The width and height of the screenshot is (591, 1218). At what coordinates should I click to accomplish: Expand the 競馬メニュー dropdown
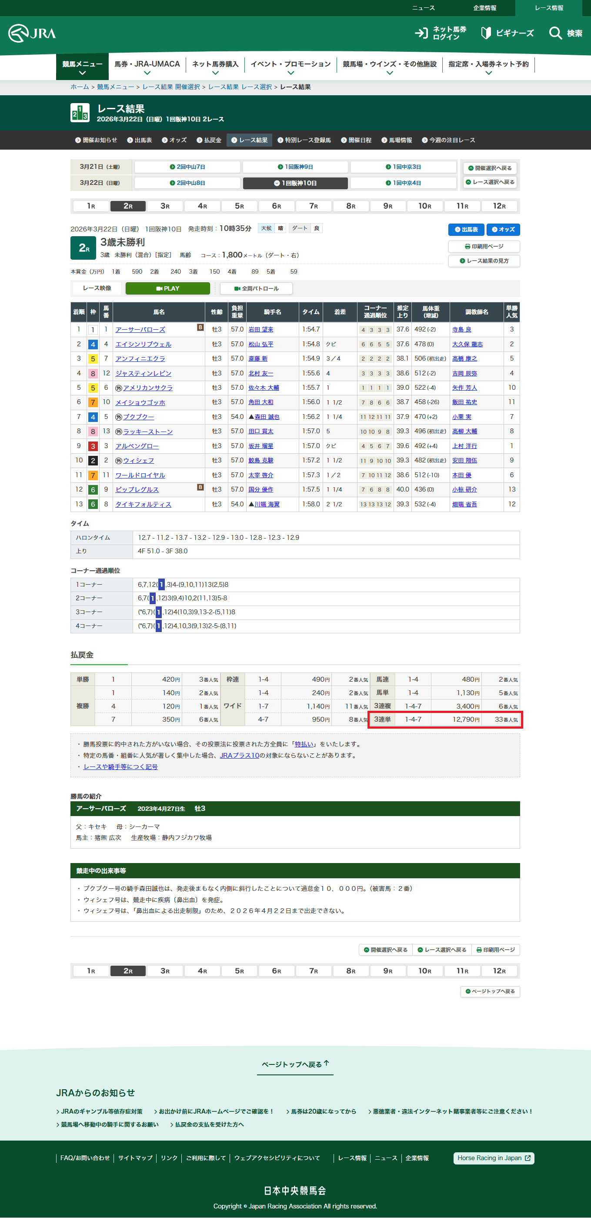click(82, 67)
